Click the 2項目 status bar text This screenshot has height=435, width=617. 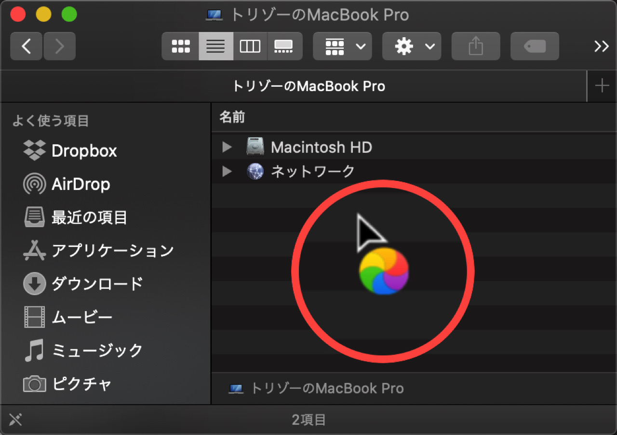(x=309, y=420)
